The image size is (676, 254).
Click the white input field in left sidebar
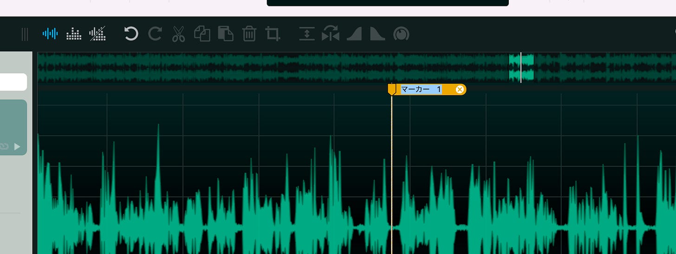13,82
